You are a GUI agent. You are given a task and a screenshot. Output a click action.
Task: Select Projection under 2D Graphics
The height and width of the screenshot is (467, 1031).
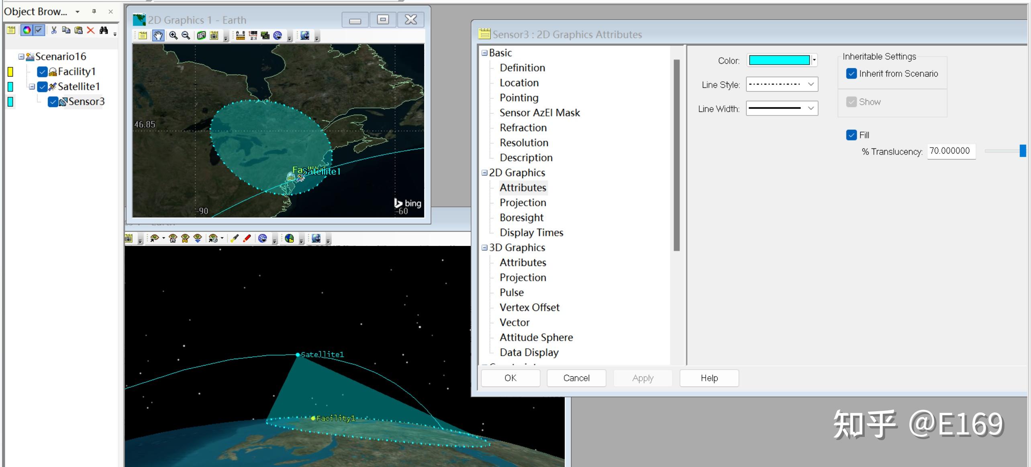tap(523, 203)
